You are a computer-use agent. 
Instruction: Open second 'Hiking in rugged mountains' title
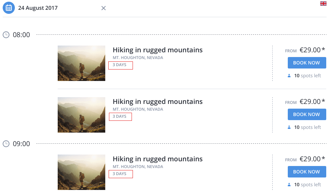(158, 102)
